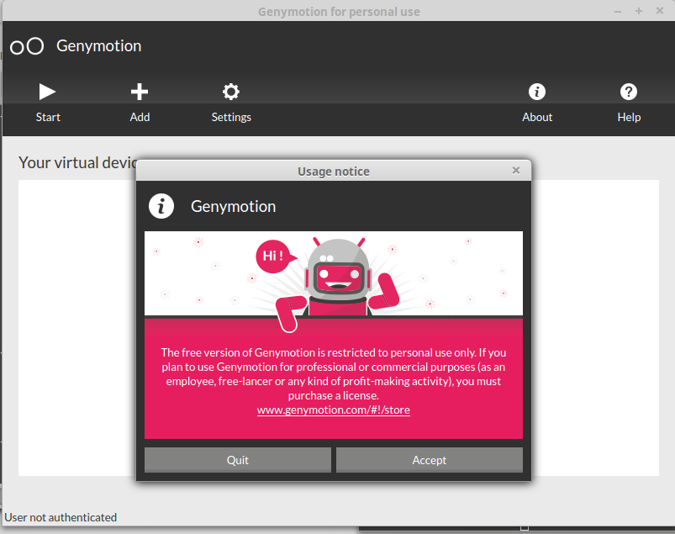Click the info icon in Usage notice

point(161,206)
